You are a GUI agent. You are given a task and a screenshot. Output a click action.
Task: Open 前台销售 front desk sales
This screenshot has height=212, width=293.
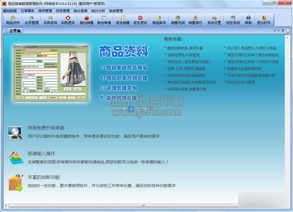pyautogui.click(x=86, y=20)
